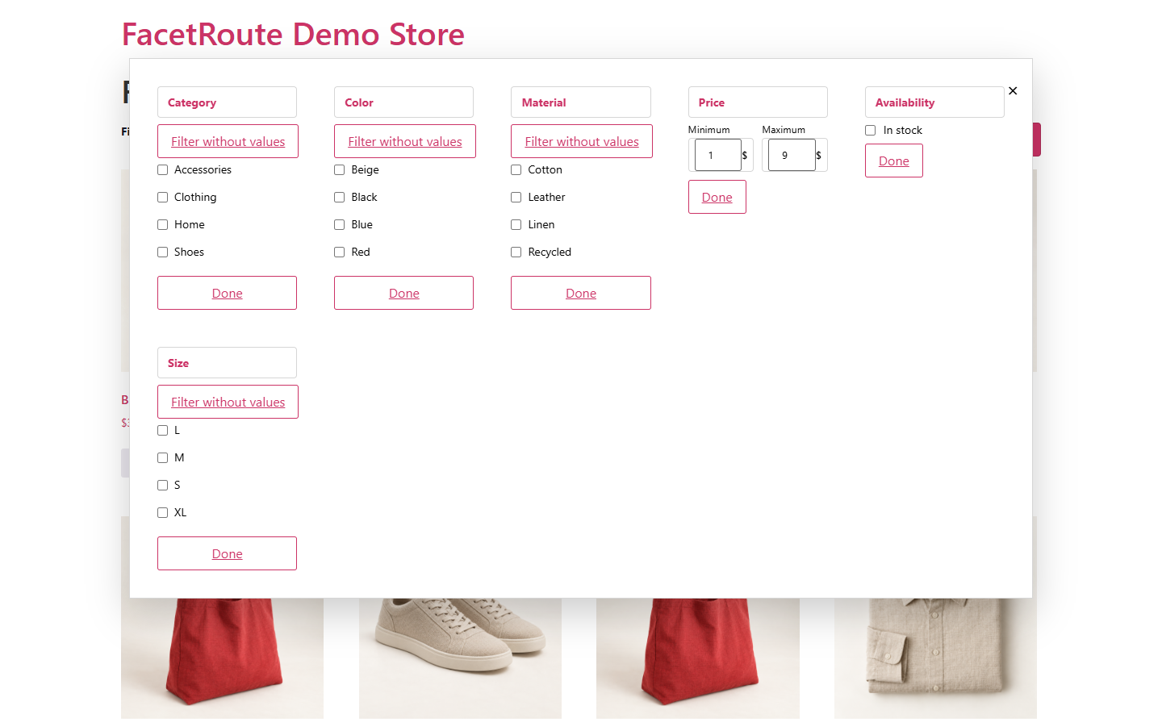Open the Price filter header
This screenshot has width=1162, height=726.
pyautogui.click(x=758, y=102)
